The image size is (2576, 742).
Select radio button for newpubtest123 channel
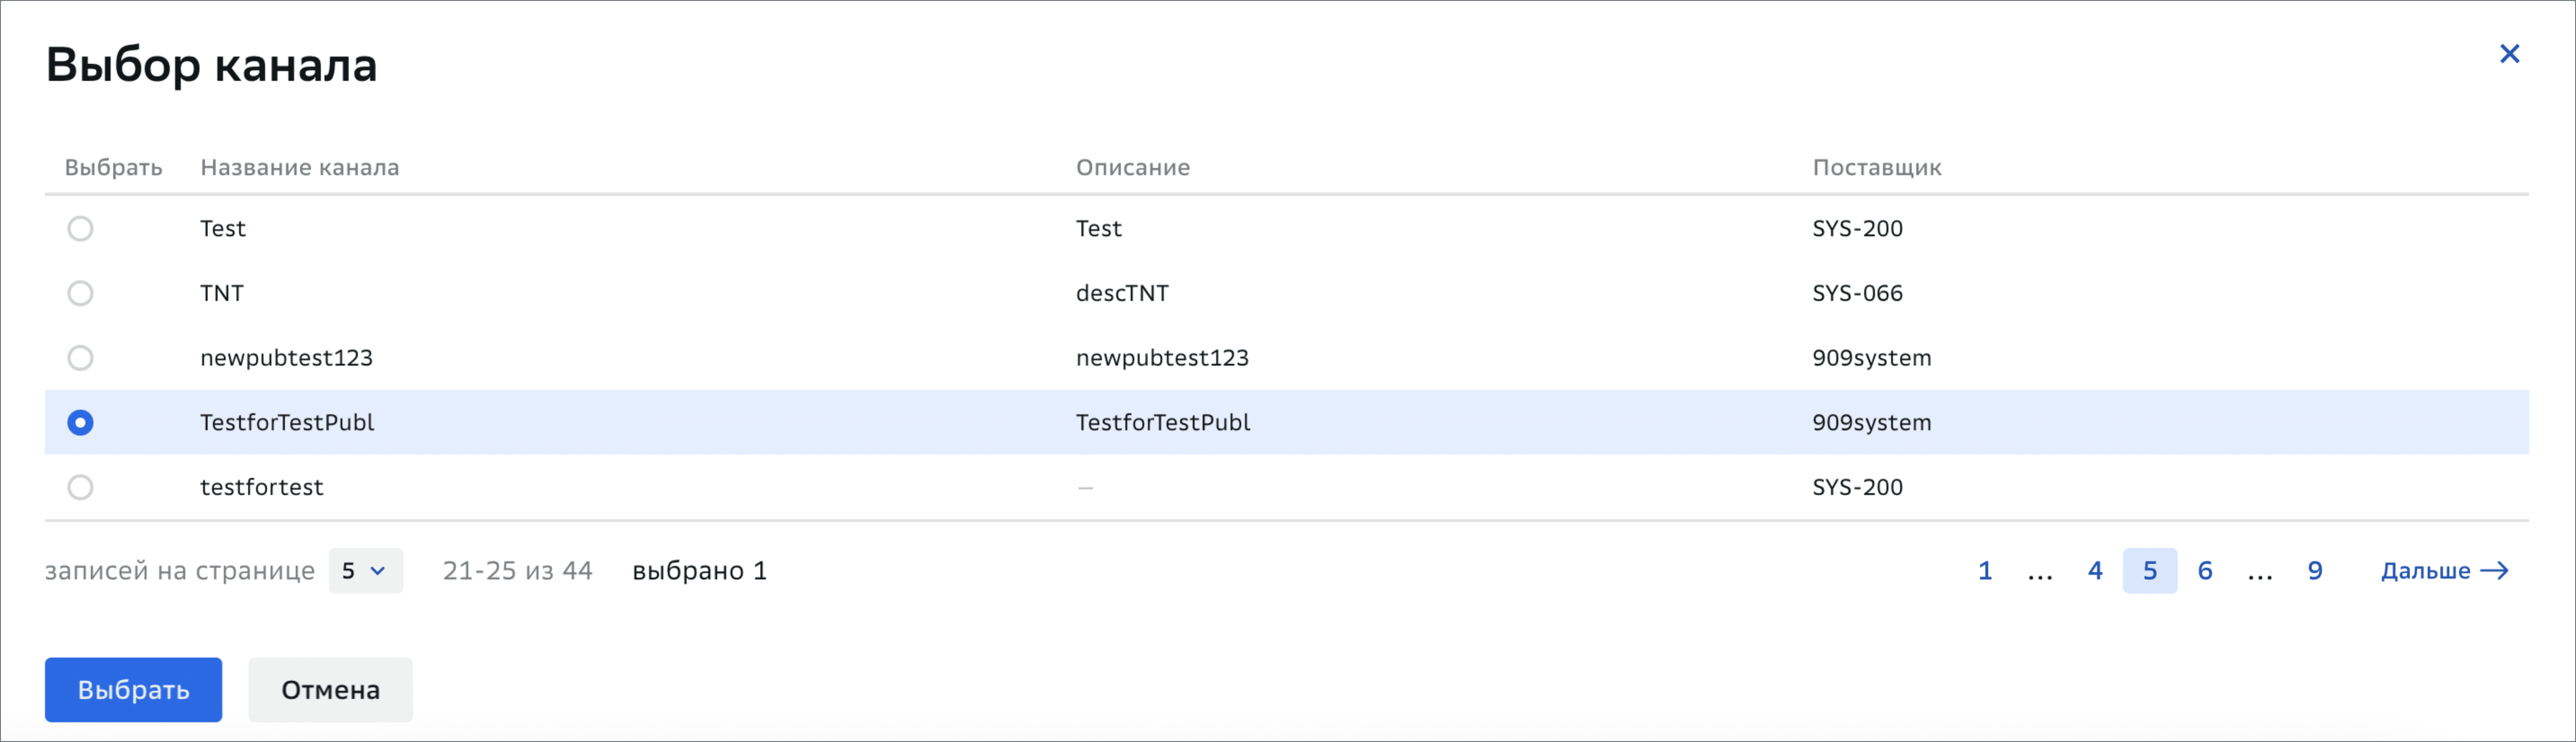(80, 357)
